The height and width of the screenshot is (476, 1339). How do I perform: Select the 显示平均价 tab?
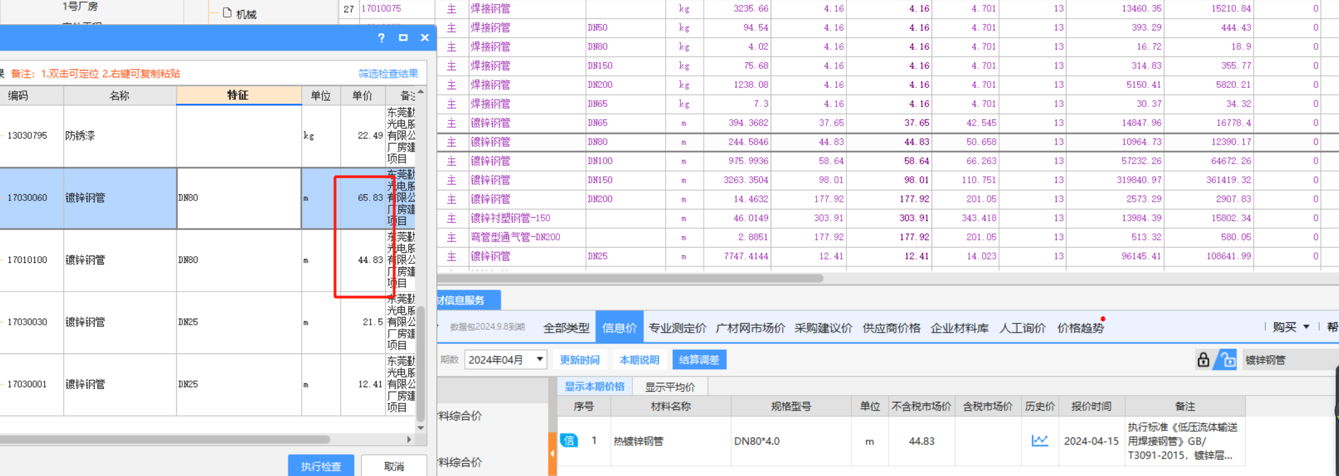click(670, 387)
